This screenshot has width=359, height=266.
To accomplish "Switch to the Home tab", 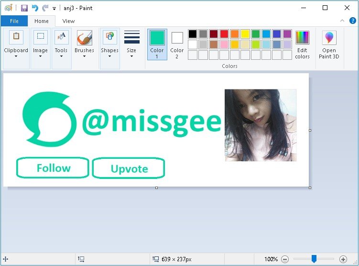I will pyautogui.click(x=42, y=21).
